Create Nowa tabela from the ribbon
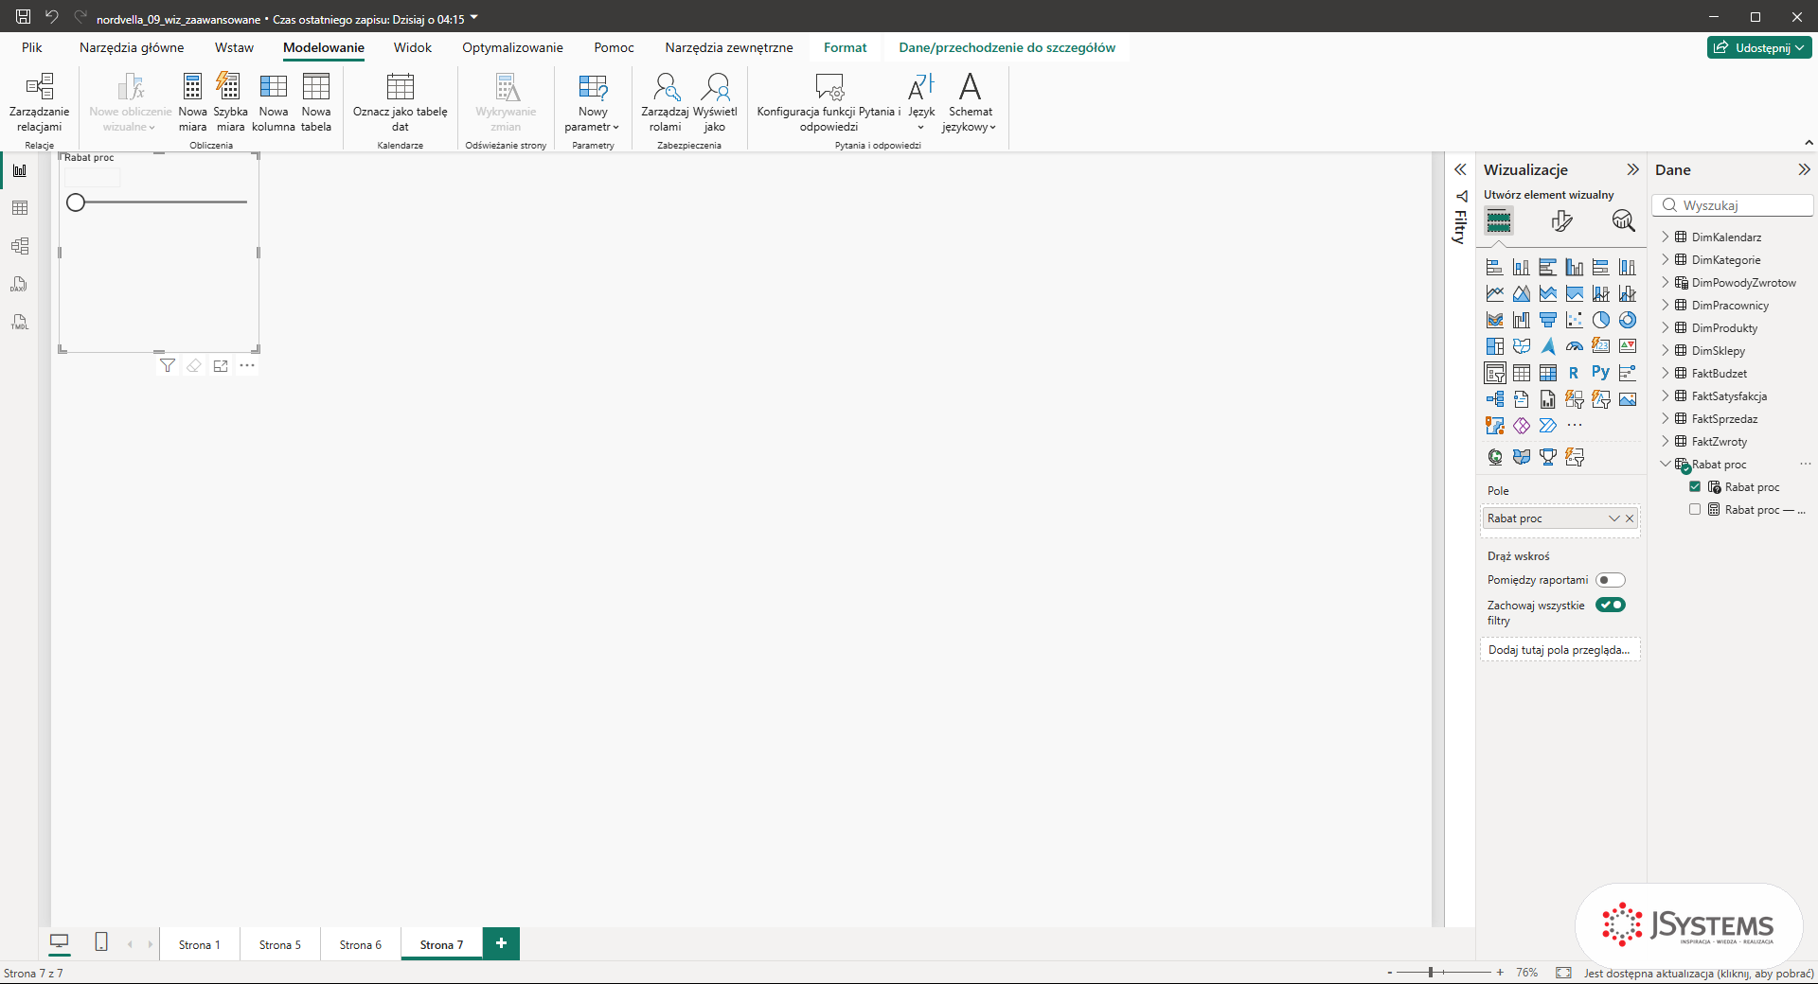The image size is (1818, 984). pos(316,102)
